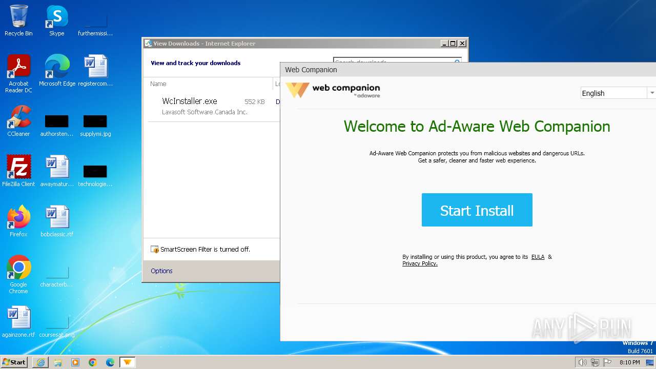Open the Privacy Policy link
656x369 pixels.
pos(420,263)
